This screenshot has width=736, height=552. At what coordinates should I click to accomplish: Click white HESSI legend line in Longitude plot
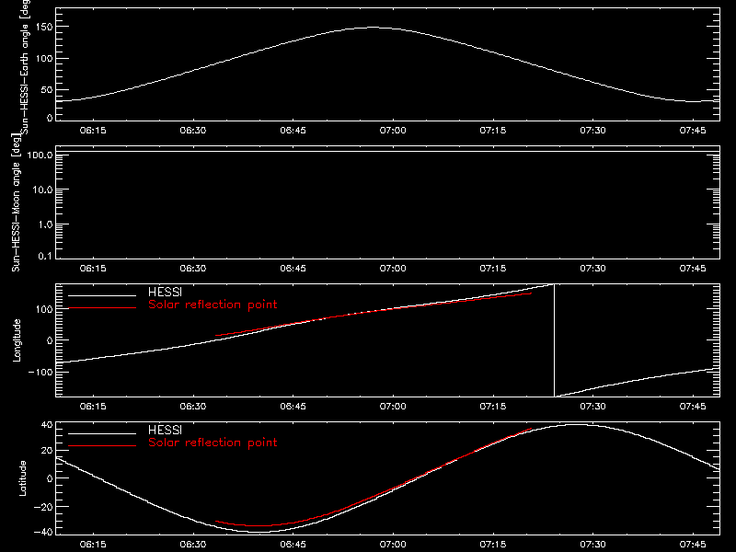102,295
